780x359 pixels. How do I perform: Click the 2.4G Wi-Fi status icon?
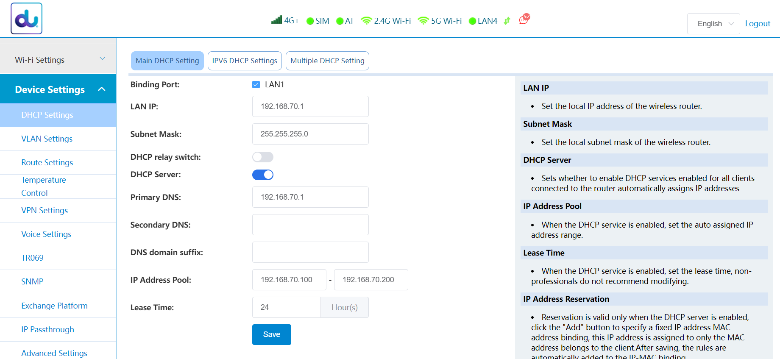pyautogui.click(x=366, y=21)
